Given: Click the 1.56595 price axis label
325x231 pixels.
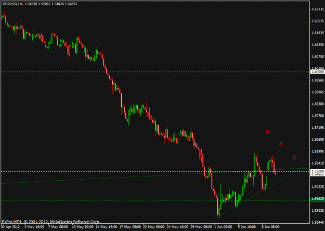Looking at the screenshot, I should 318,139.
